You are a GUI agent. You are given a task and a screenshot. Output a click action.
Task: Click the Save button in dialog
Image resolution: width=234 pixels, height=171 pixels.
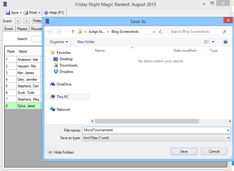coord(184,151)
